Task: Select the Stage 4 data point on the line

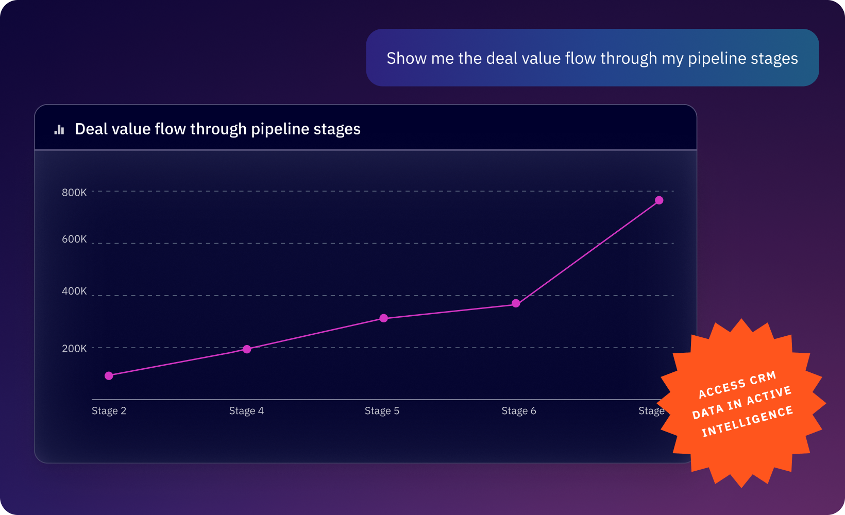Action: [x=247, y=349]
